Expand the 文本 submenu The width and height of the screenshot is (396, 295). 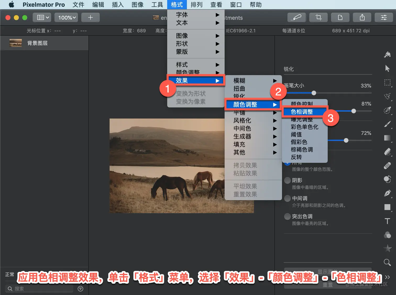[196, 23]
